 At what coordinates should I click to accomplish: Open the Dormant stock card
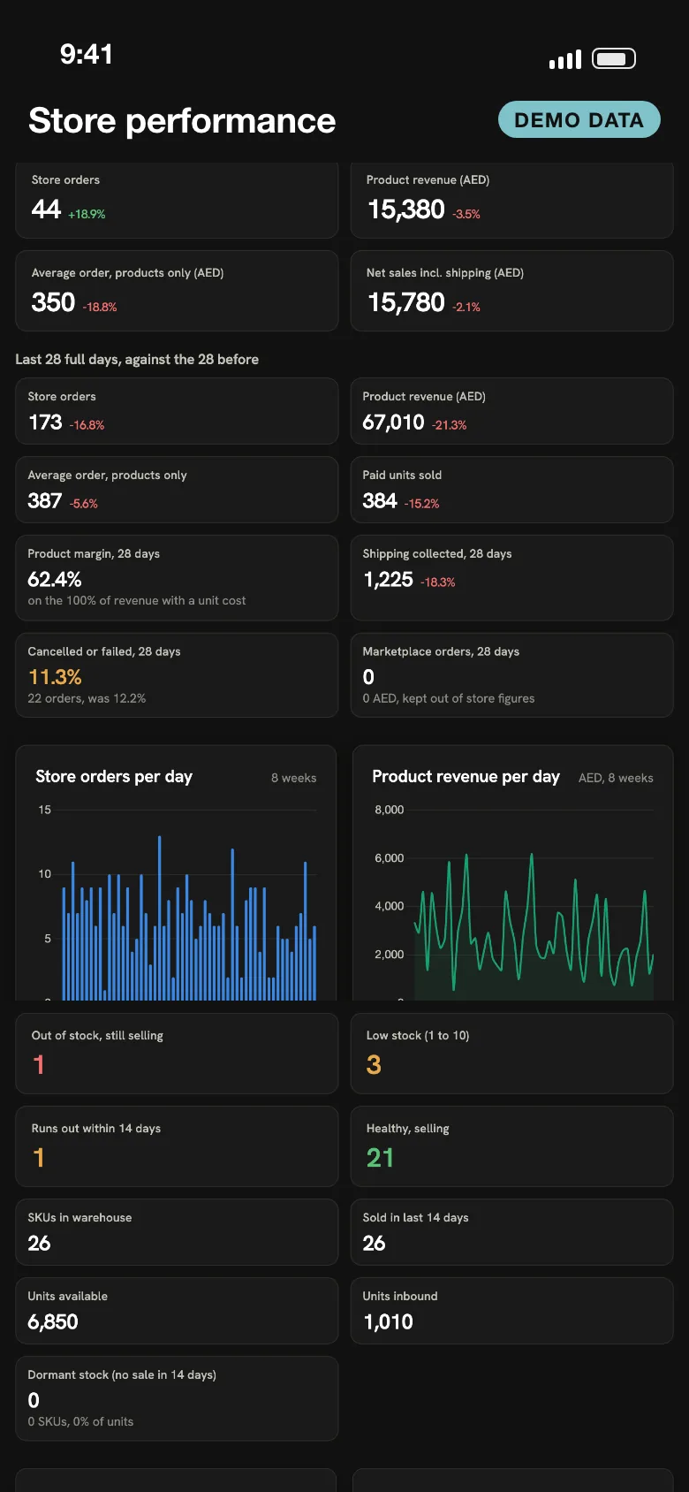[x=177, y=1398]
